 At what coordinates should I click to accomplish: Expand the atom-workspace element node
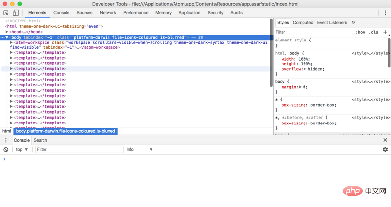[11, 42]
